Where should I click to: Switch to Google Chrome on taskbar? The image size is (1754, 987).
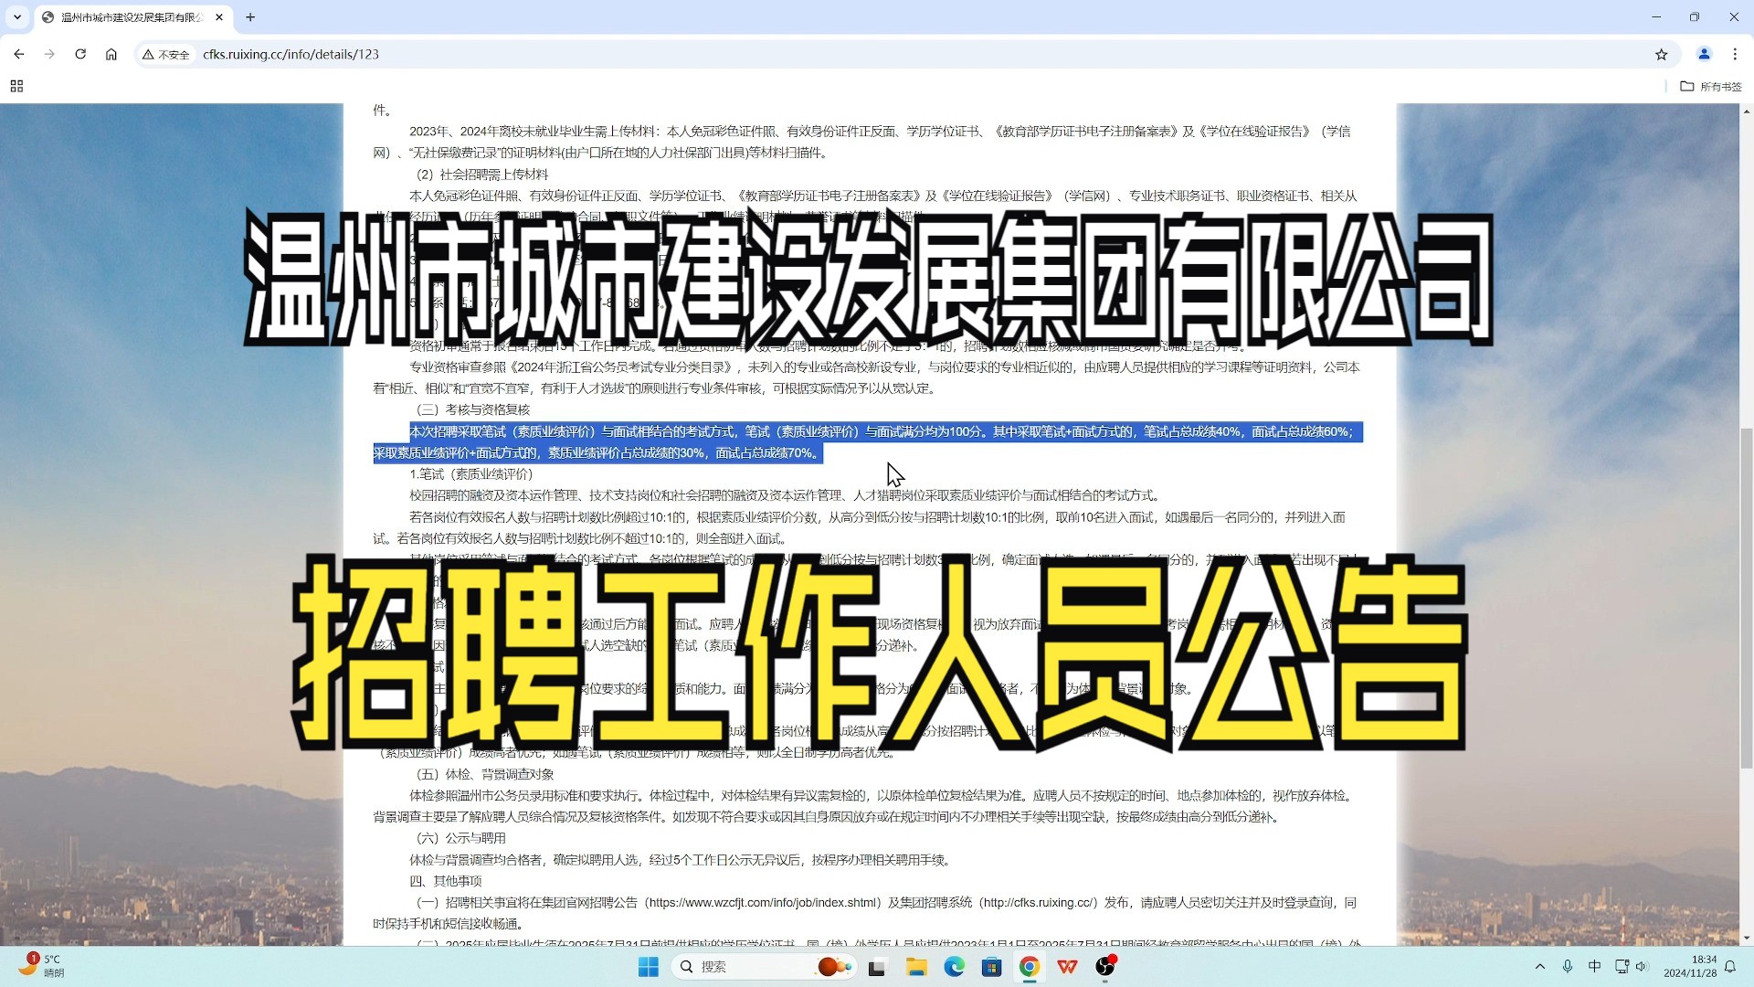[1030, 967]
